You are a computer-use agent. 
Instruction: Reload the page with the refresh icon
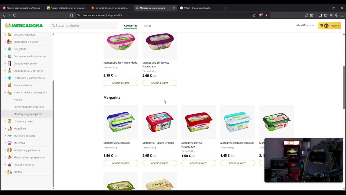(15, 15)
